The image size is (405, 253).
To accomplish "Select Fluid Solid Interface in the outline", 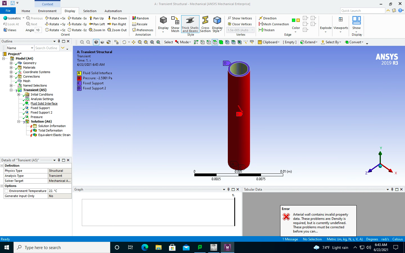I will (x=44, y=103).
